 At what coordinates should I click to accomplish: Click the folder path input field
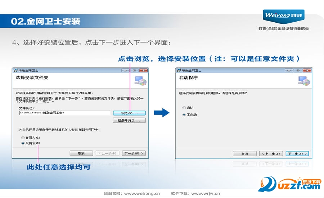coord(65,113)
